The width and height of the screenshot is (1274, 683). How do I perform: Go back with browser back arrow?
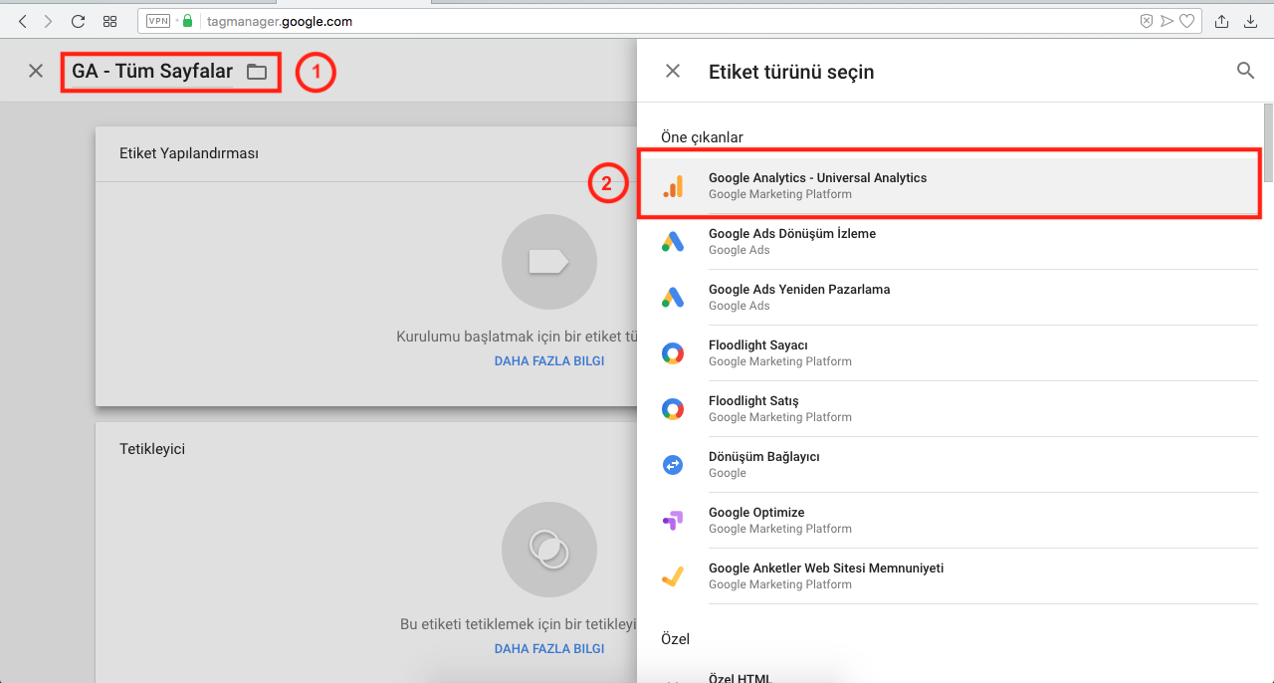pyautogui.click(x=22, y=21)
